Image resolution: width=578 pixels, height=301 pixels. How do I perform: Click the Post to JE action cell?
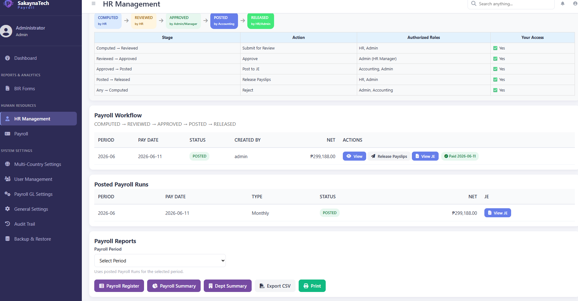point(298,69)
